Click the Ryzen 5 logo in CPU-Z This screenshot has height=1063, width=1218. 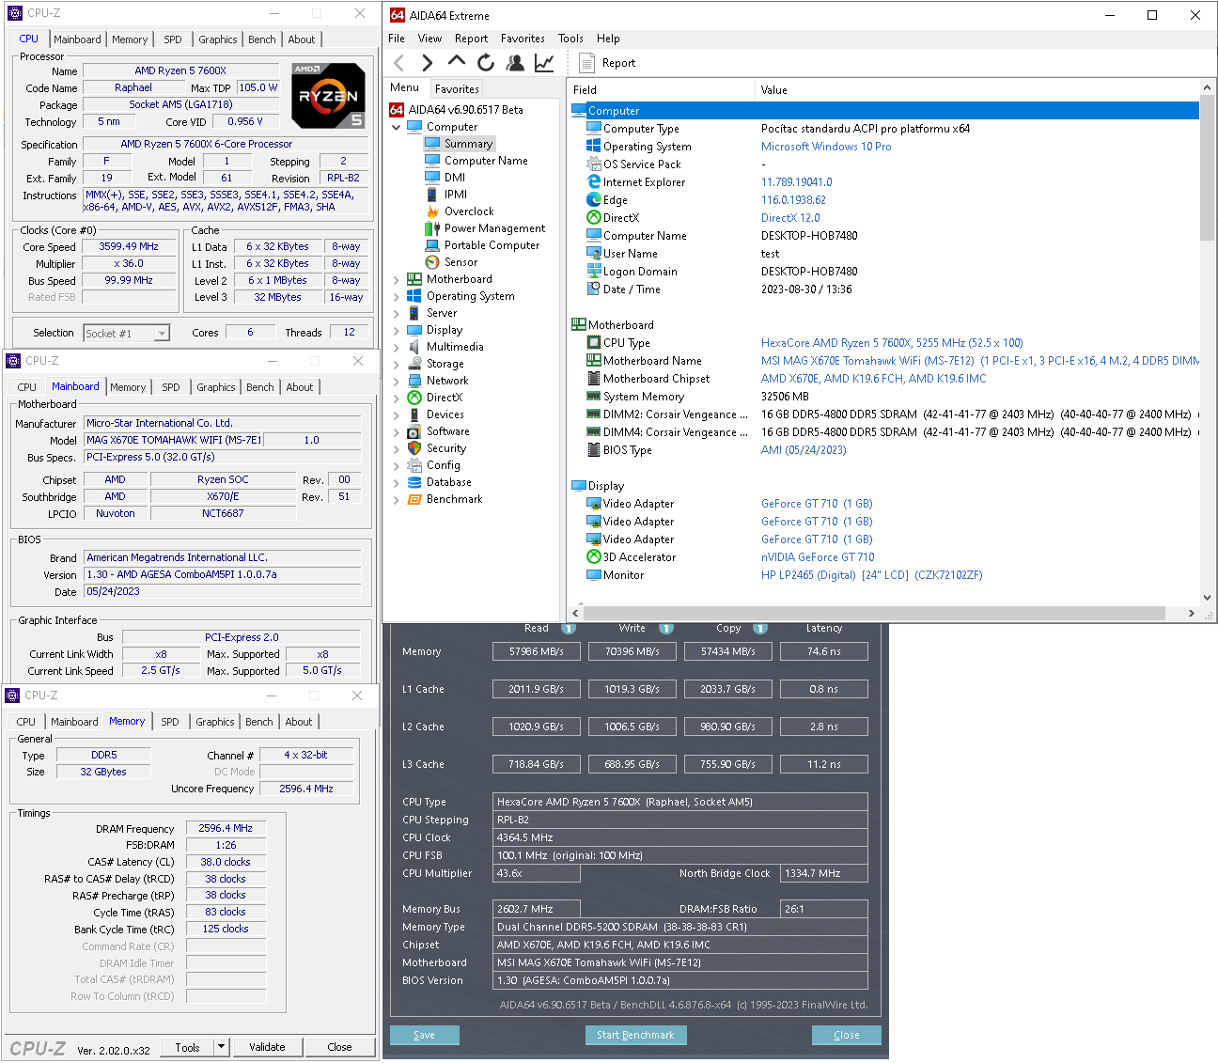pos(328,95)
